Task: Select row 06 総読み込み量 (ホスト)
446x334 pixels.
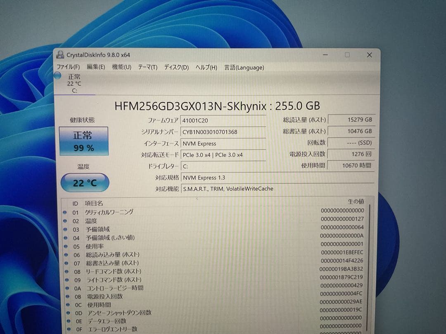Action: coord(214,254)
